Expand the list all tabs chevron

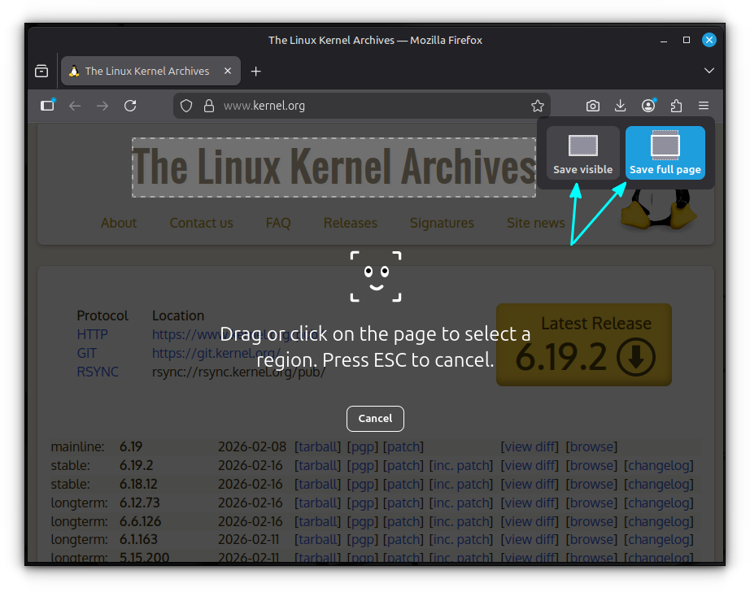(709, 72)
